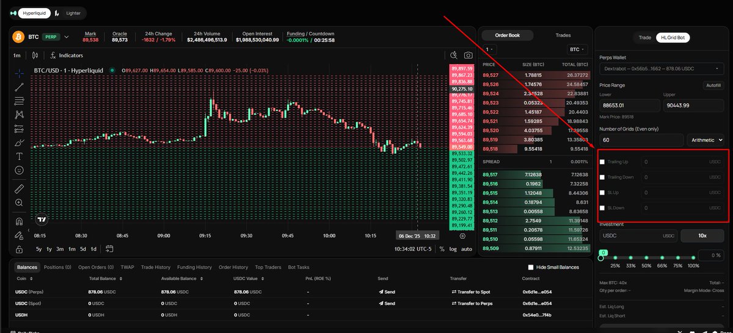Toggle log scale on chart
The width and height of the screenshot is (733, 333).
pos(453,248)
